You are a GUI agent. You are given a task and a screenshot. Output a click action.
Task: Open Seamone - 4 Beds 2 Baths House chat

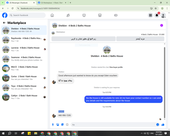tap(24, 59)
